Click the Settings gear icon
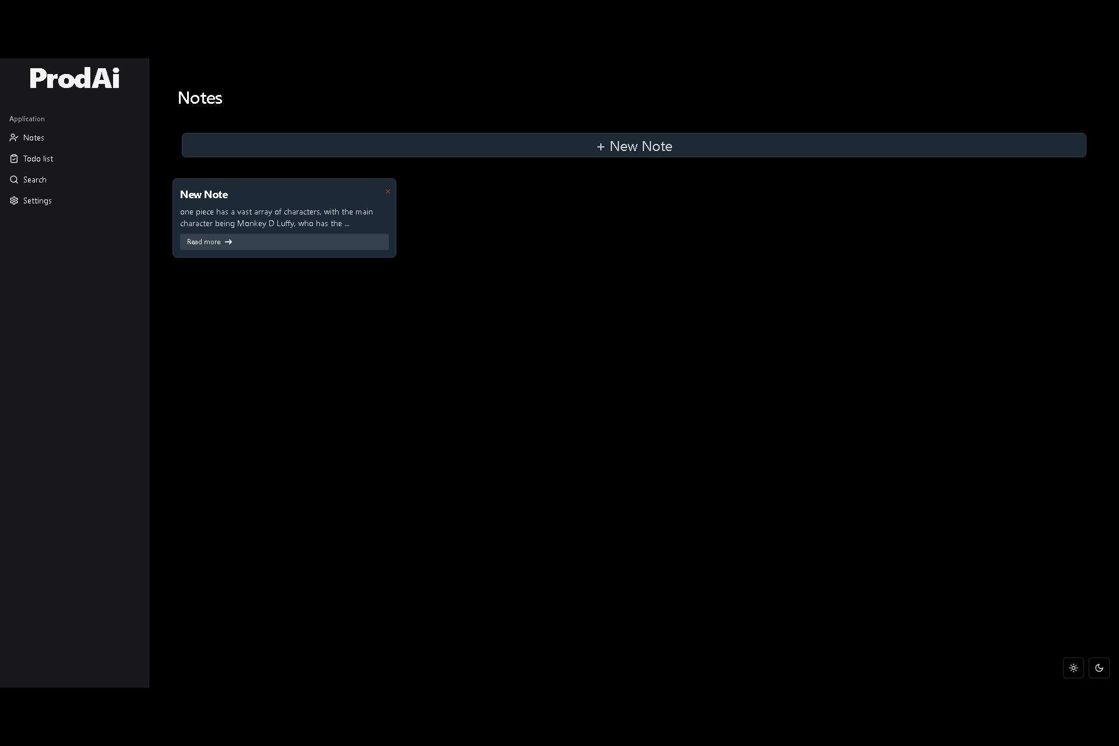The height and width of the screenshot is (746, 1119). click(x=14, y=200)
